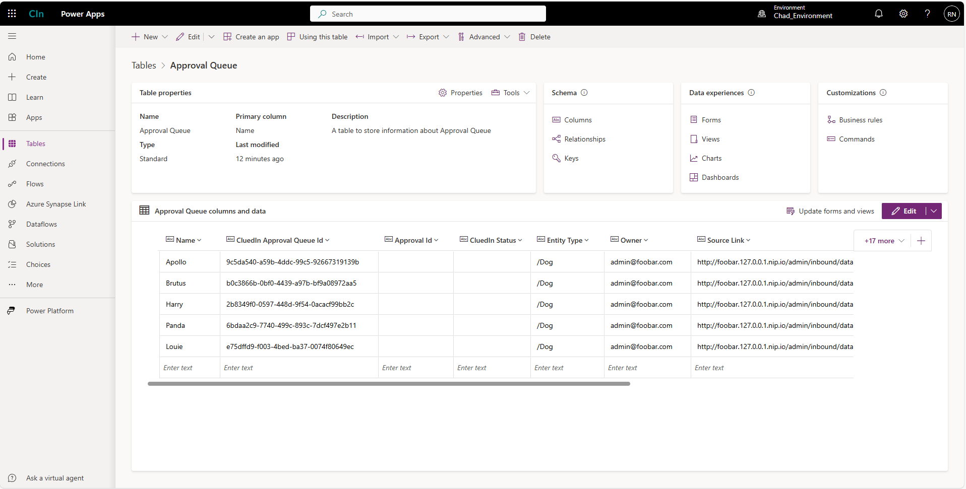Click the Search box in header
The height and width of the screenshot is (489, 966).
click(428, 14)
